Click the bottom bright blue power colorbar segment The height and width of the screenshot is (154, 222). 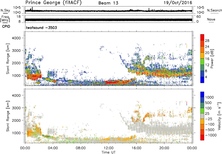point(202,80)
